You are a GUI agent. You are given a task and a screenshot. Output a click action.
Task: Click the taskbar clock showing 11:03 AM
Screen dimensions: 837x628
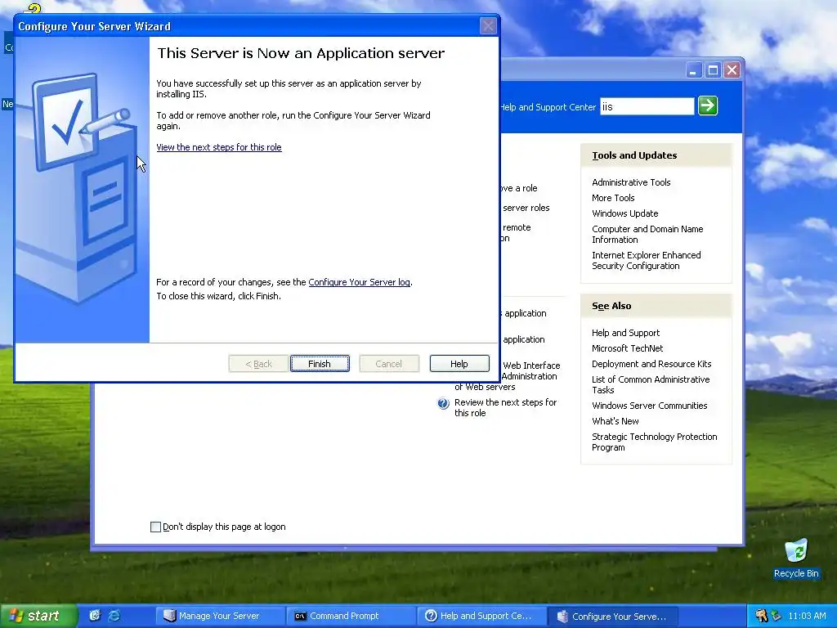807,616
